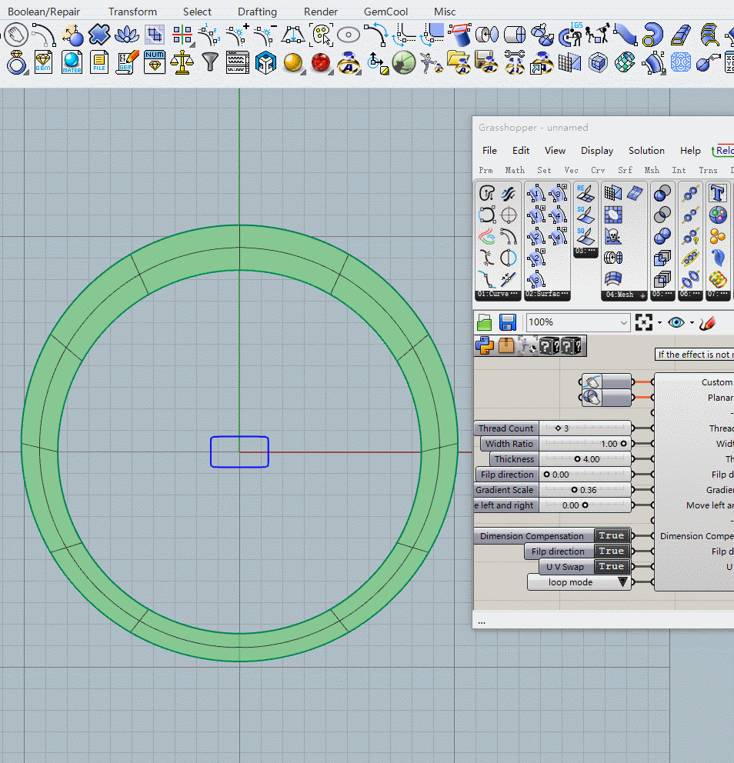The image size is (734, 763).
Task: Toggle the U V Swap boolean
Action: [x=611, y=567]
